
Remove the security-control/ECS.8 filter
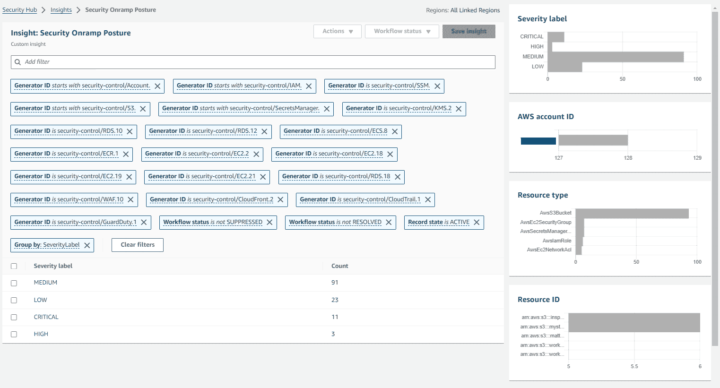395,131
